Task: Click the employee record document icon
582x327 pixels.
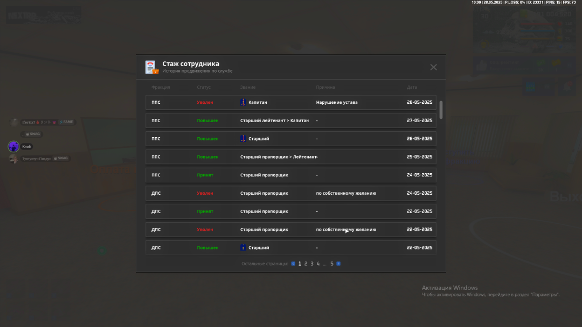Action: [x=151, y=67]
